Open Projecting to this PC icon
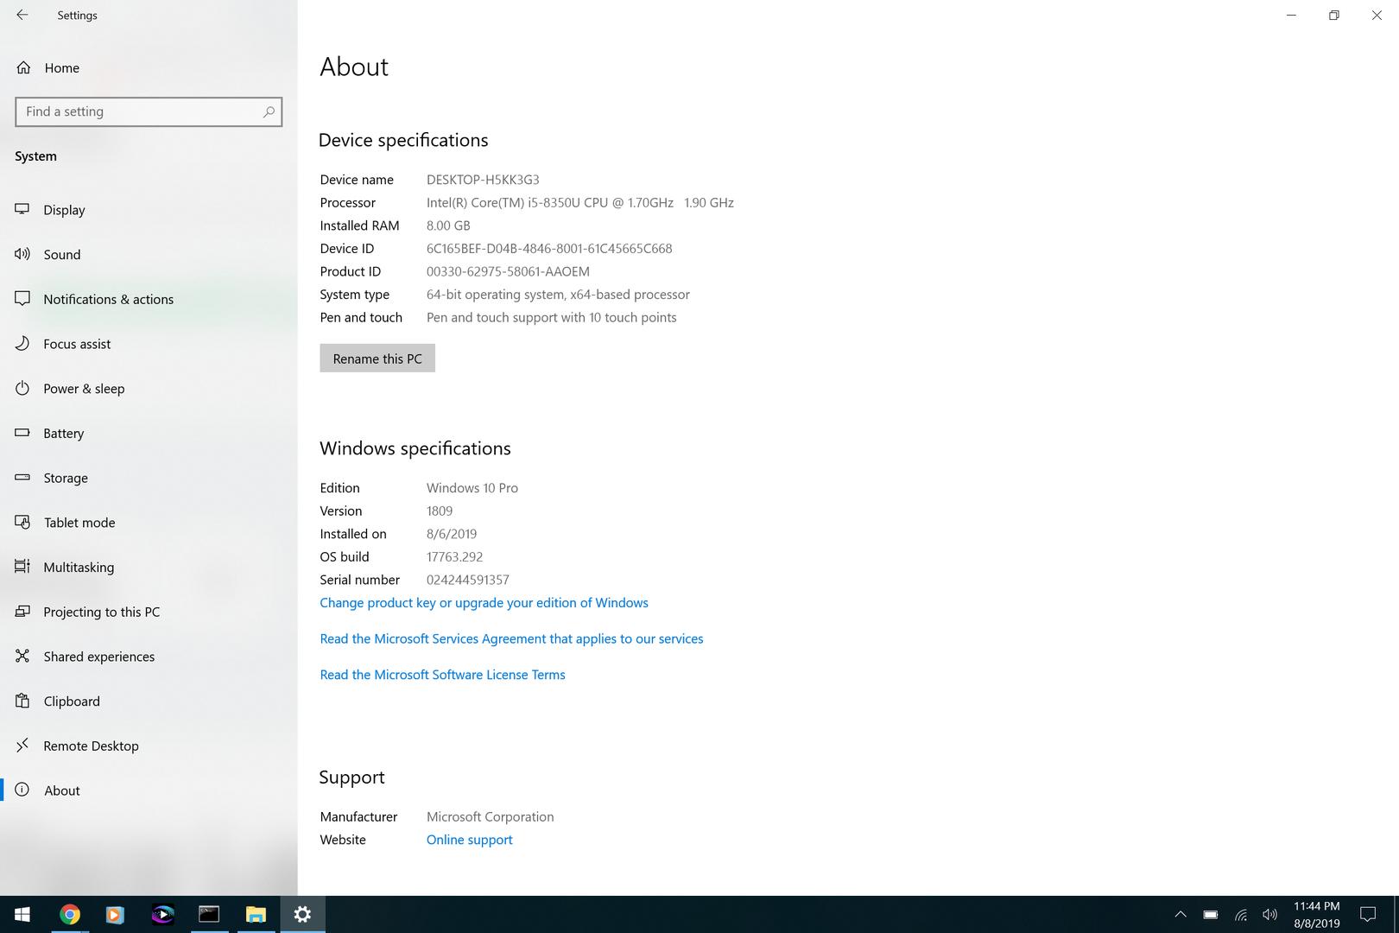This screenshot has width=1399, height=933. click(x=22, y=612)
